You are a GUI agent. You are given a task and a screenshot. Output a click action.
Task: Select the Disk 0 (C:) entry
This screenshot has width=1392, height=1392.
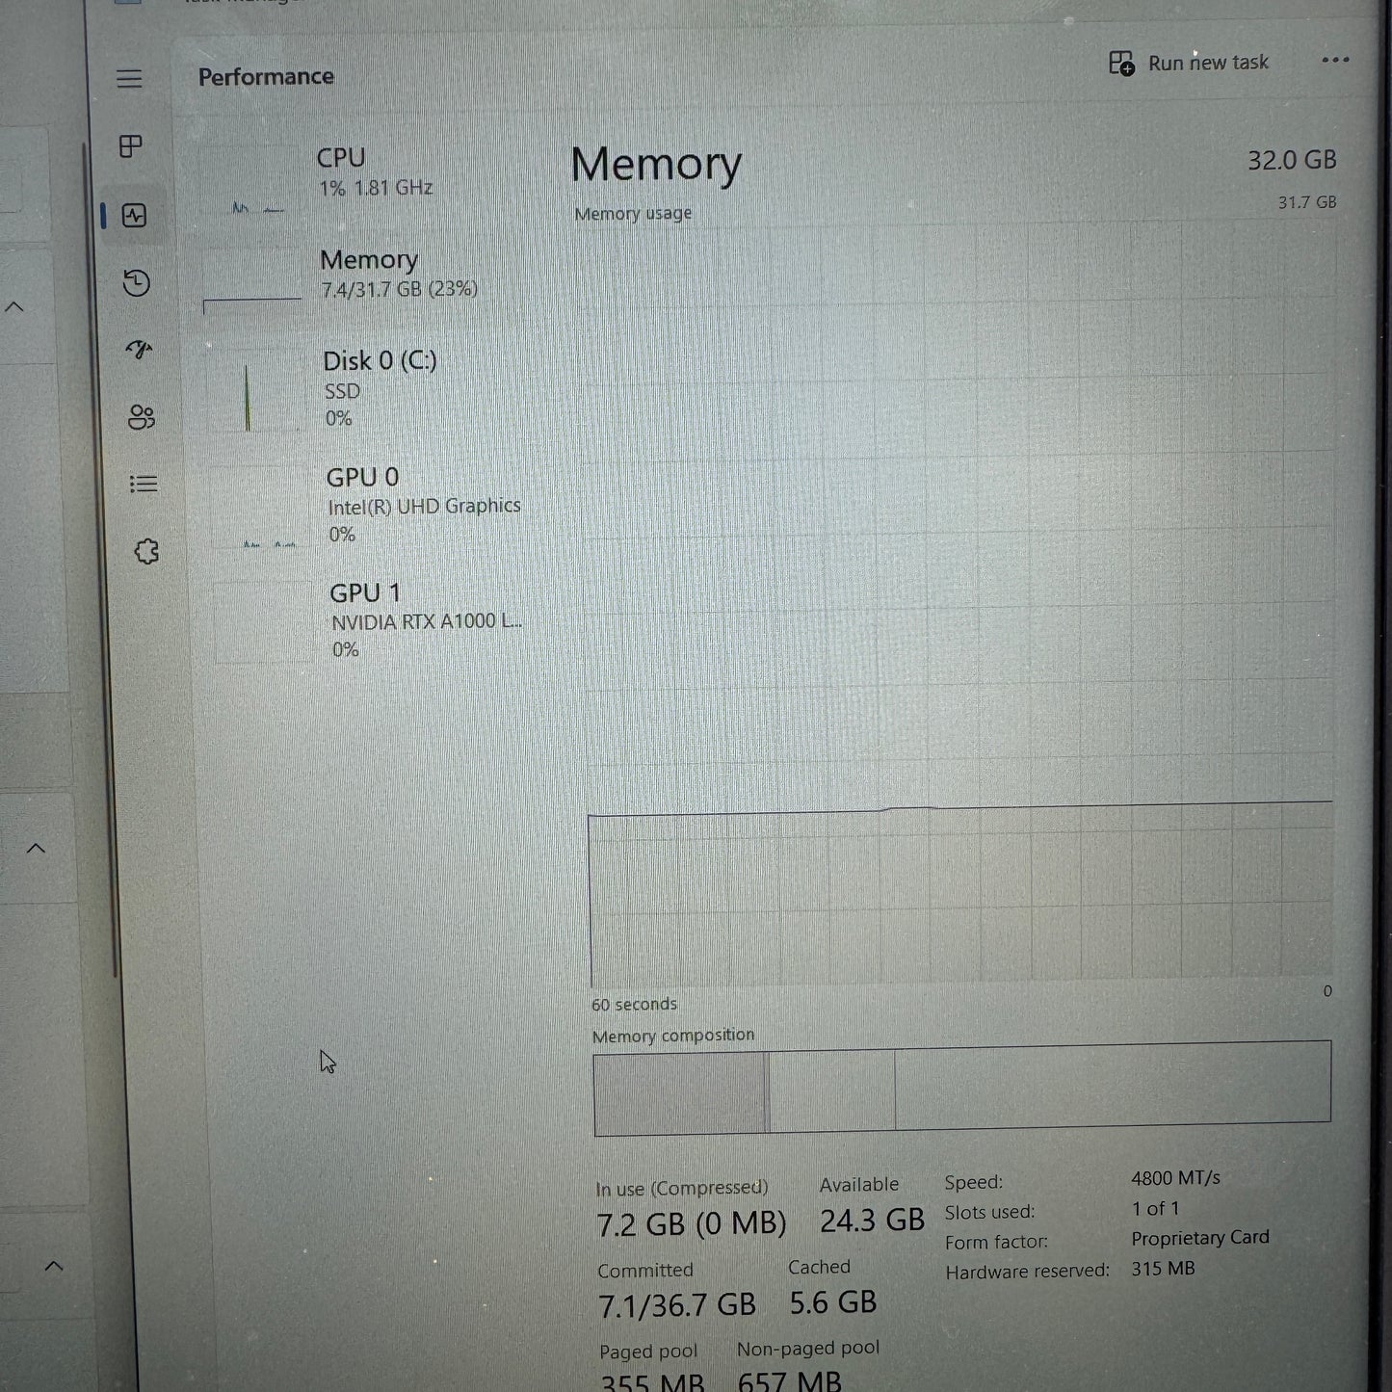371,388
